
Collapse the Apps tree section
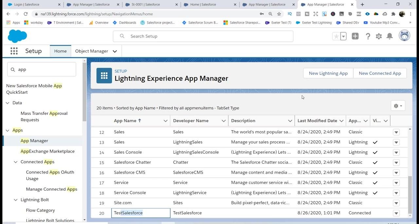8,130
